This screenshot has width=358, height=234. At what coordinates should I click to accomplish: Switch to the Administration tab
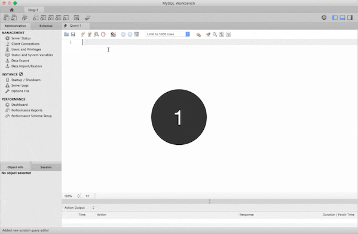16,26
